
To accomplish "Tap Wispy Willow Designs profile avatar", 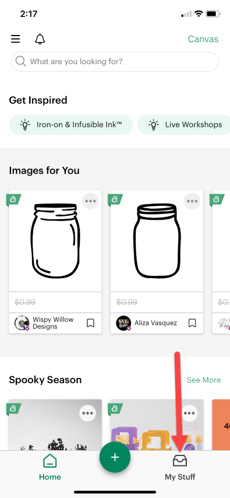I will [22, 323].
